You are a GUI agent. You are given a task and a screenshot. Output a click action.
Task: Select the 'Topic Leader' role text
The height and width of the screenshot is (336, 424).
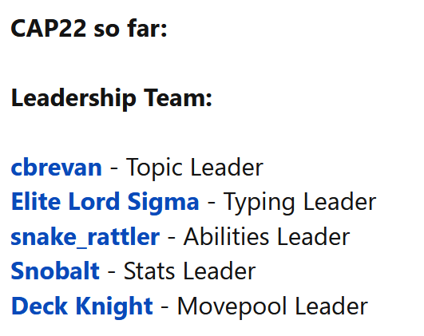[195, 168]
